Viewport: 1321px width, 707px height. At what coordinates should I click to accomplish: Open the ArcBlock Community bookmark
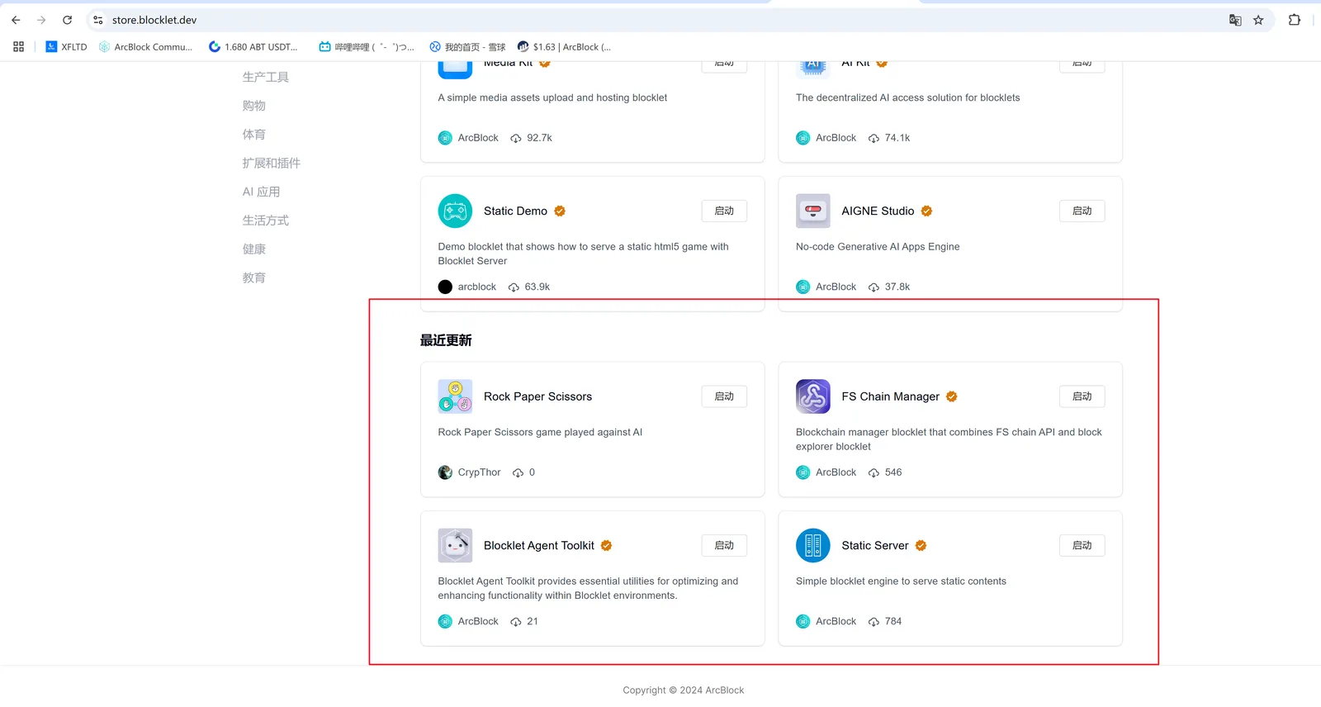pyautogui.click(x=145, y=47)
